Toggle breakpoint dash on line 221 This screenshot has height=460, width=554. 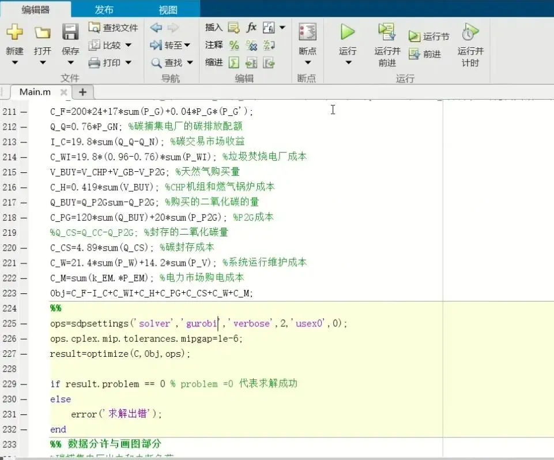pyautogui.click(x=24, y=263)
